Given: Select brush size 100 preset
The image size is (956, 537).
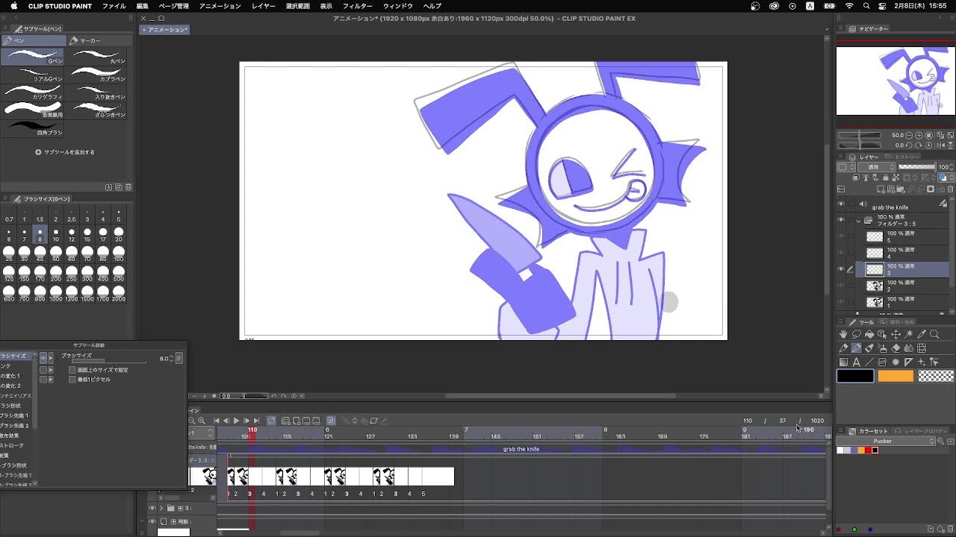Looking at the screenshot, I should (119, 255).
